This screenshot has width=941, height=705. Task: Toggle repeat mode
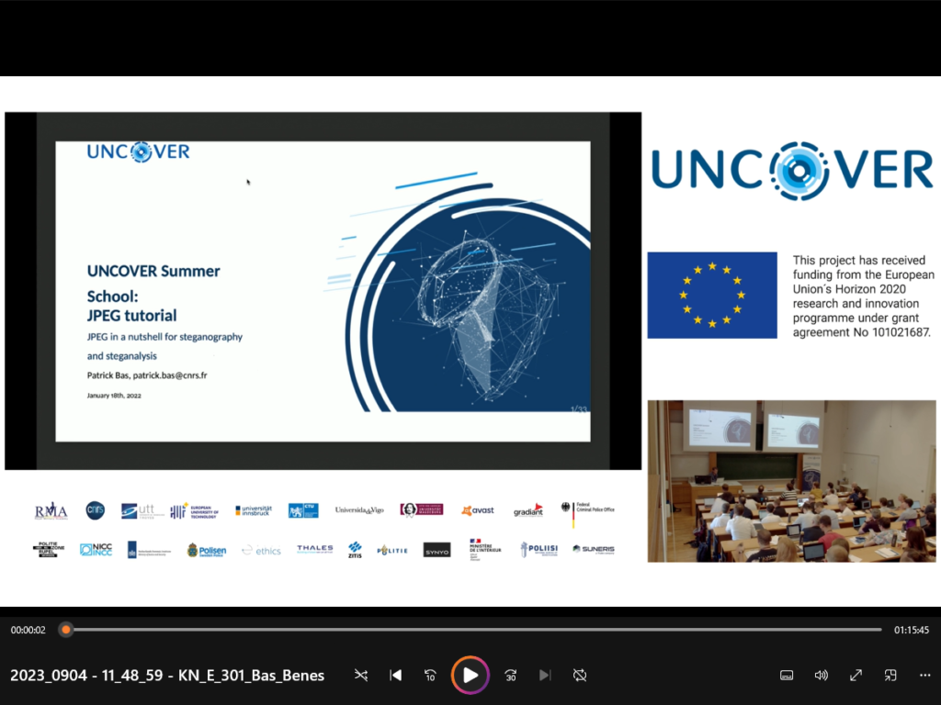tap(580, 675)
